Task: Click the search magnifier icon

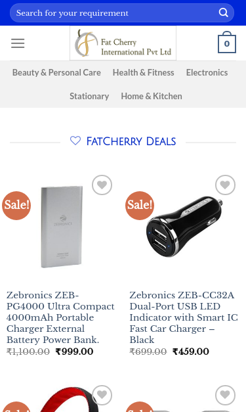Action: tap(224, 12)
